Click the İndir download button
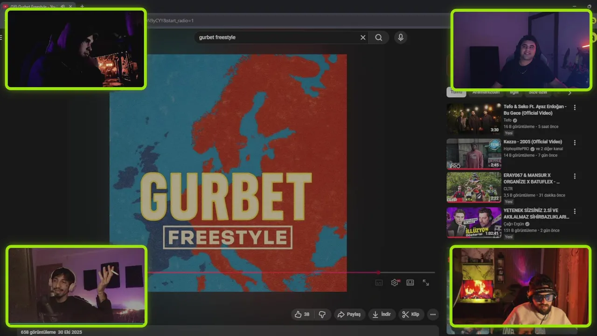This screenshot has width=597, height=336. [x=382, y=315]
